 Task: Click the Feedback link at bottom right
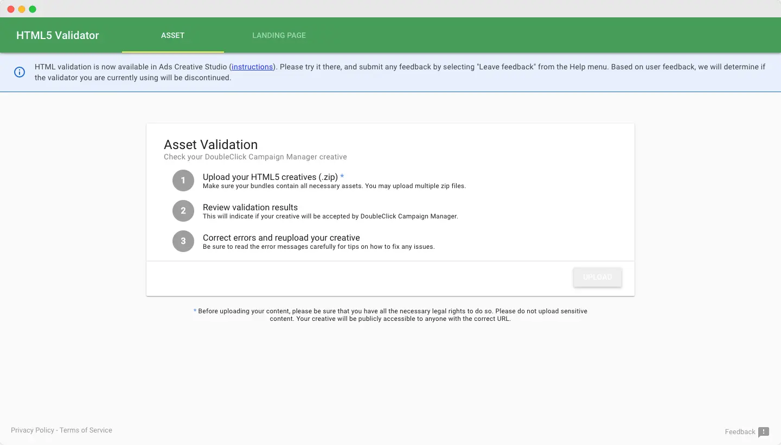pos(739,431)
